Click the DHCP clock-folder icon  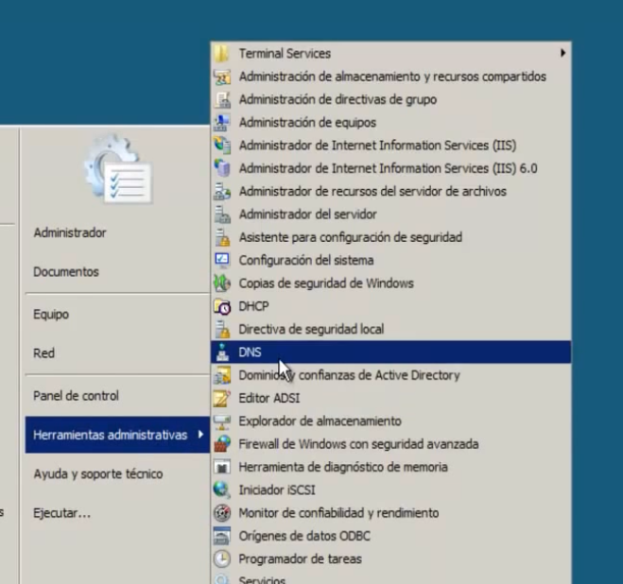click(x=222, y=306)
